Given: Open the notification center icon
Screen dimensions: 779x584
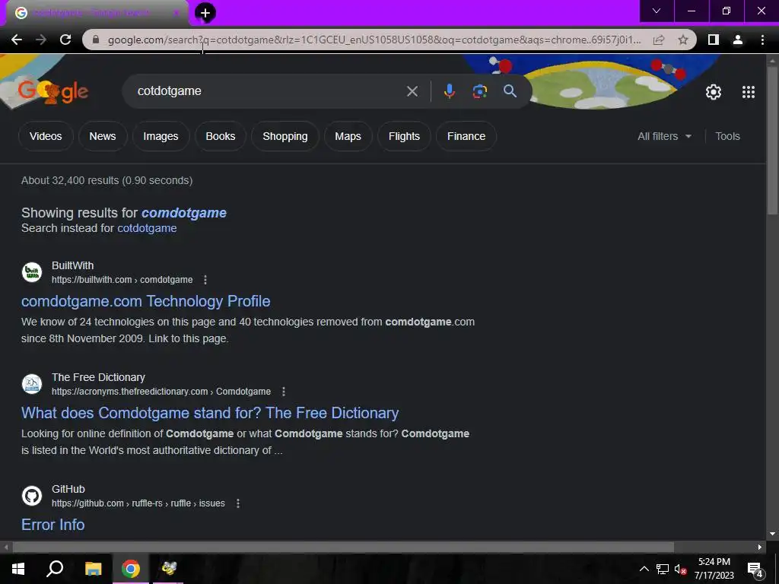Looking at the screenshot, I should [755, 569].
